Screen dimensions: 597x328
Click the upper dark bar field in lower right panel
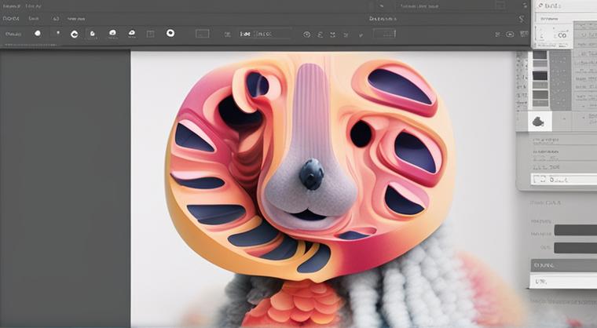point(575,230)
